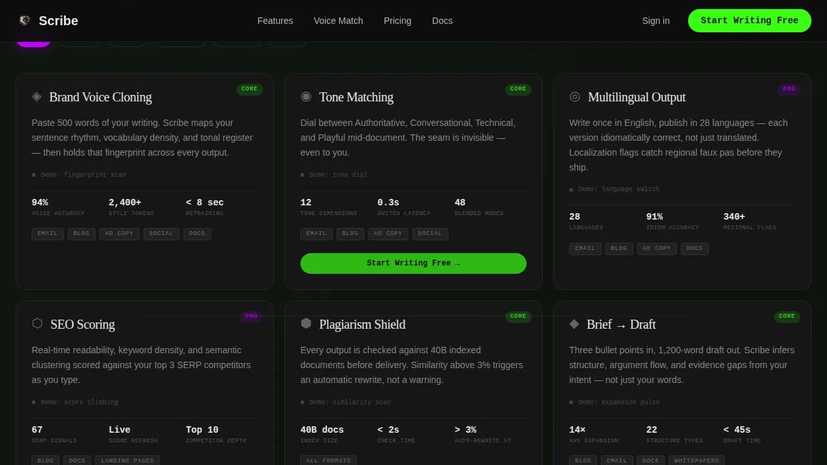Select EMAIL tag in Multilingual Output card

tap(585, 249)
